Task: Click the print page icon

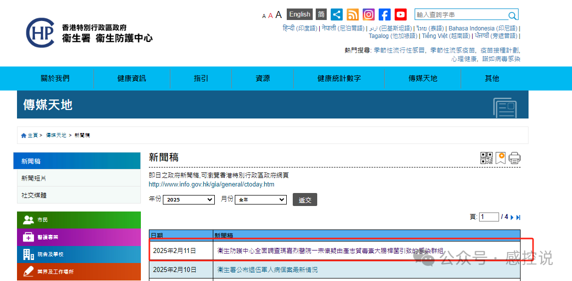Action: (x=515, y=158)
